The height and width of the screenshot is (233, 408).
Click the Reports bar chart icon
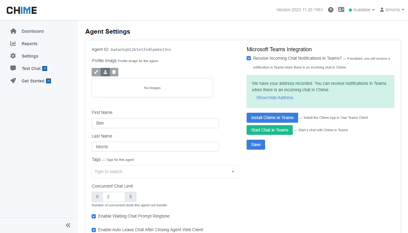tap(13, 44)
